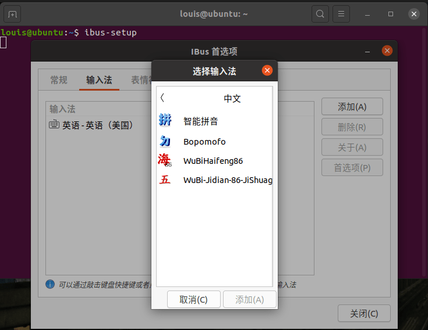The width and height of the screenshot is (428, 330).
Task: Close the 选择输入法 dialog
Action: click(267, 70)
